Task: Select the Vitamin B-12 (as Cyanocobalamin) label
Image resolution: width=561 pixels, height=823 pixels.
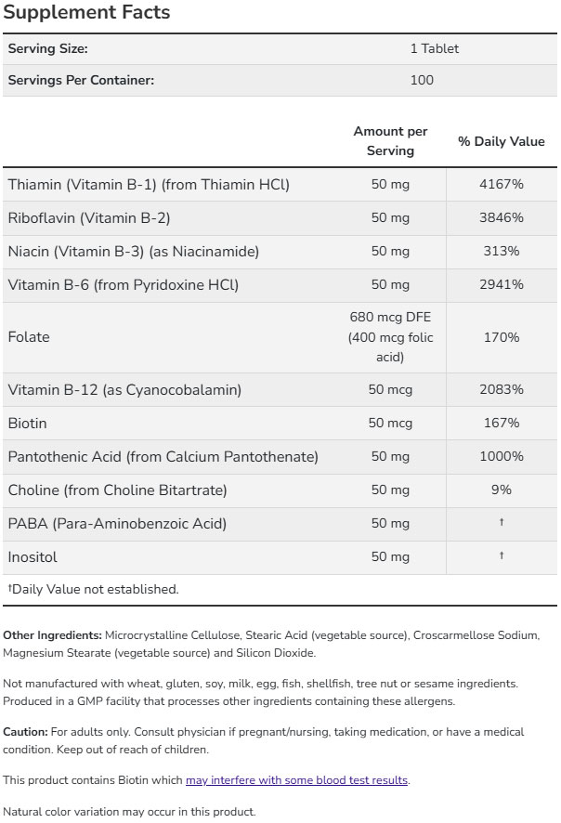Action: [124, 390]
